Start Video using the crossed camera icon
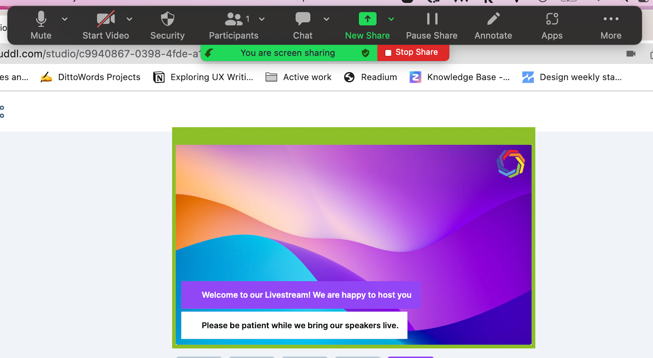 (106, 25)
